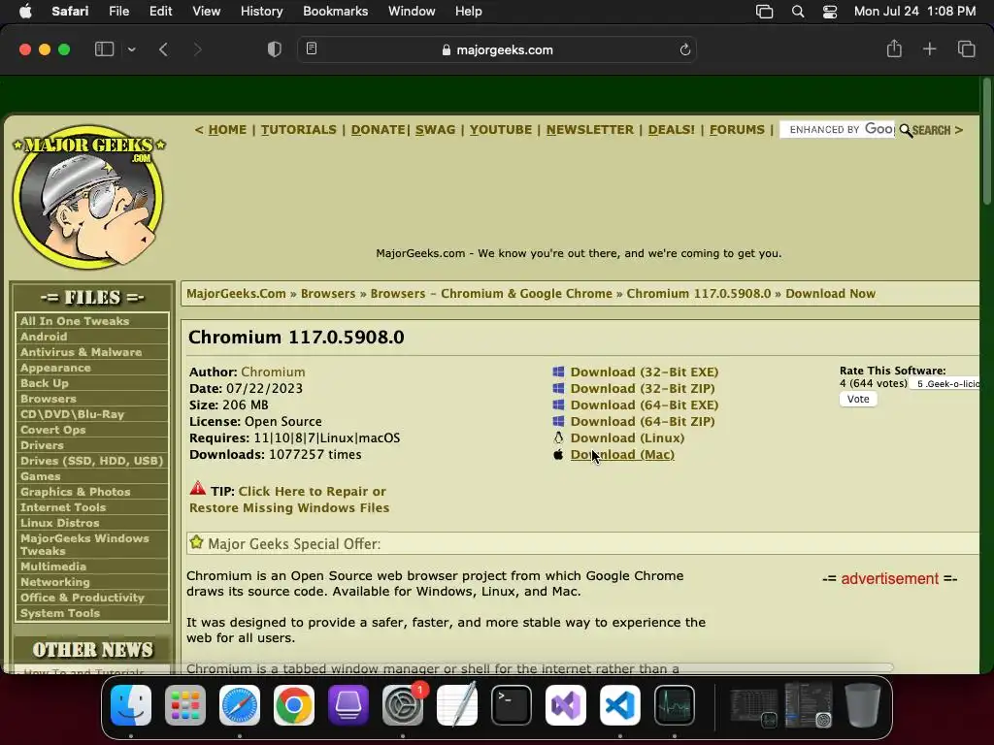
Task: Open the History menu
Action: 261,11
